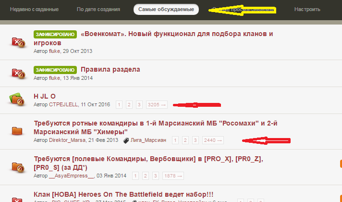Open the Правила раздела topic
Screen dimensions: 342x202
coord(110,69)
